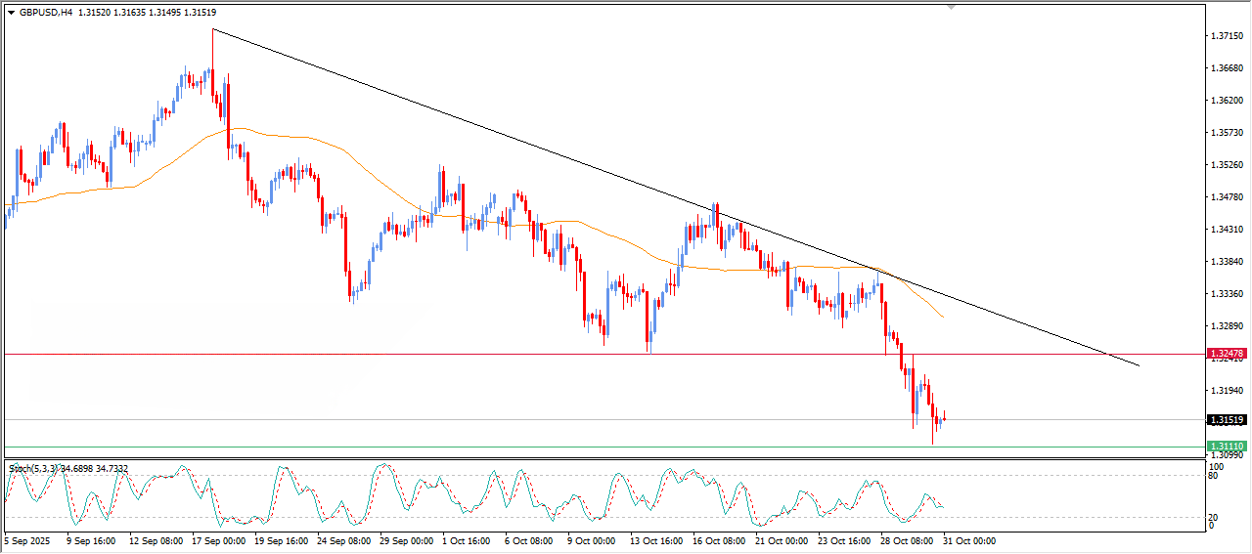The height and width of the screenshot is (554, 1252).
Task: Select the black 1.31519 current price tag
Action: pos(1226,420)
